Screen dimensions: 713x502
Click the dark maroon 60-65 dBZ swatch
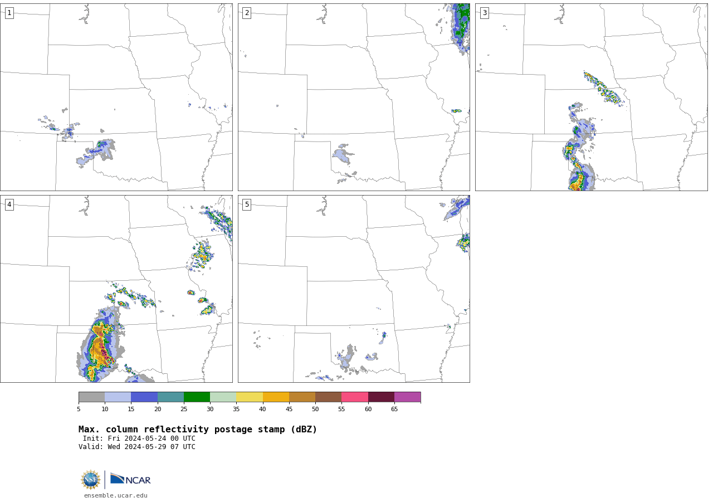[381, 397]
